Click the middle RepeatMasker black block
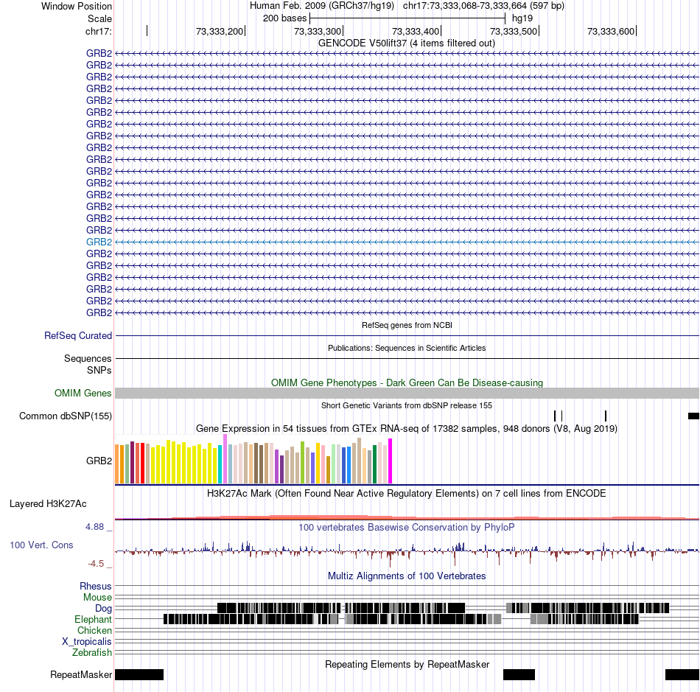The height and width of the screenshot is (692, 700). 519,674
